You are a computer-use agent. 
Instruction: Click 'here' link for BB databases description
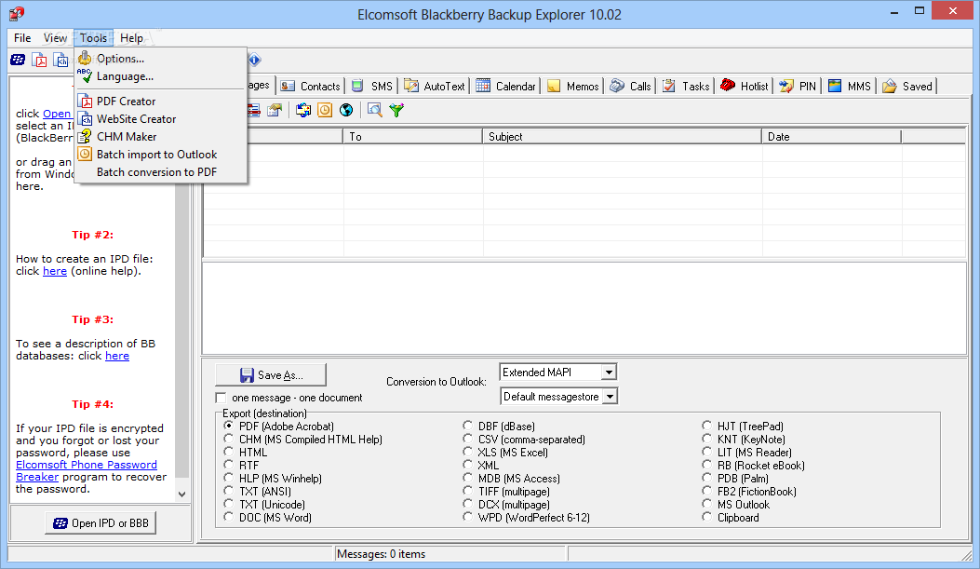(117, 356)
